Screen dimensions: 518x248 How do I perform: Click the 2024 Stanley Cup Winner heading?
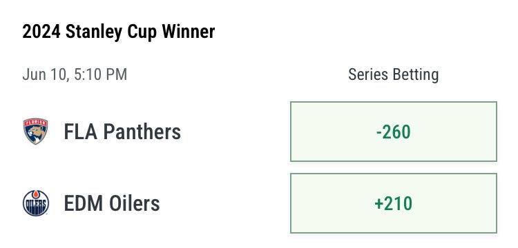(119, 32)
